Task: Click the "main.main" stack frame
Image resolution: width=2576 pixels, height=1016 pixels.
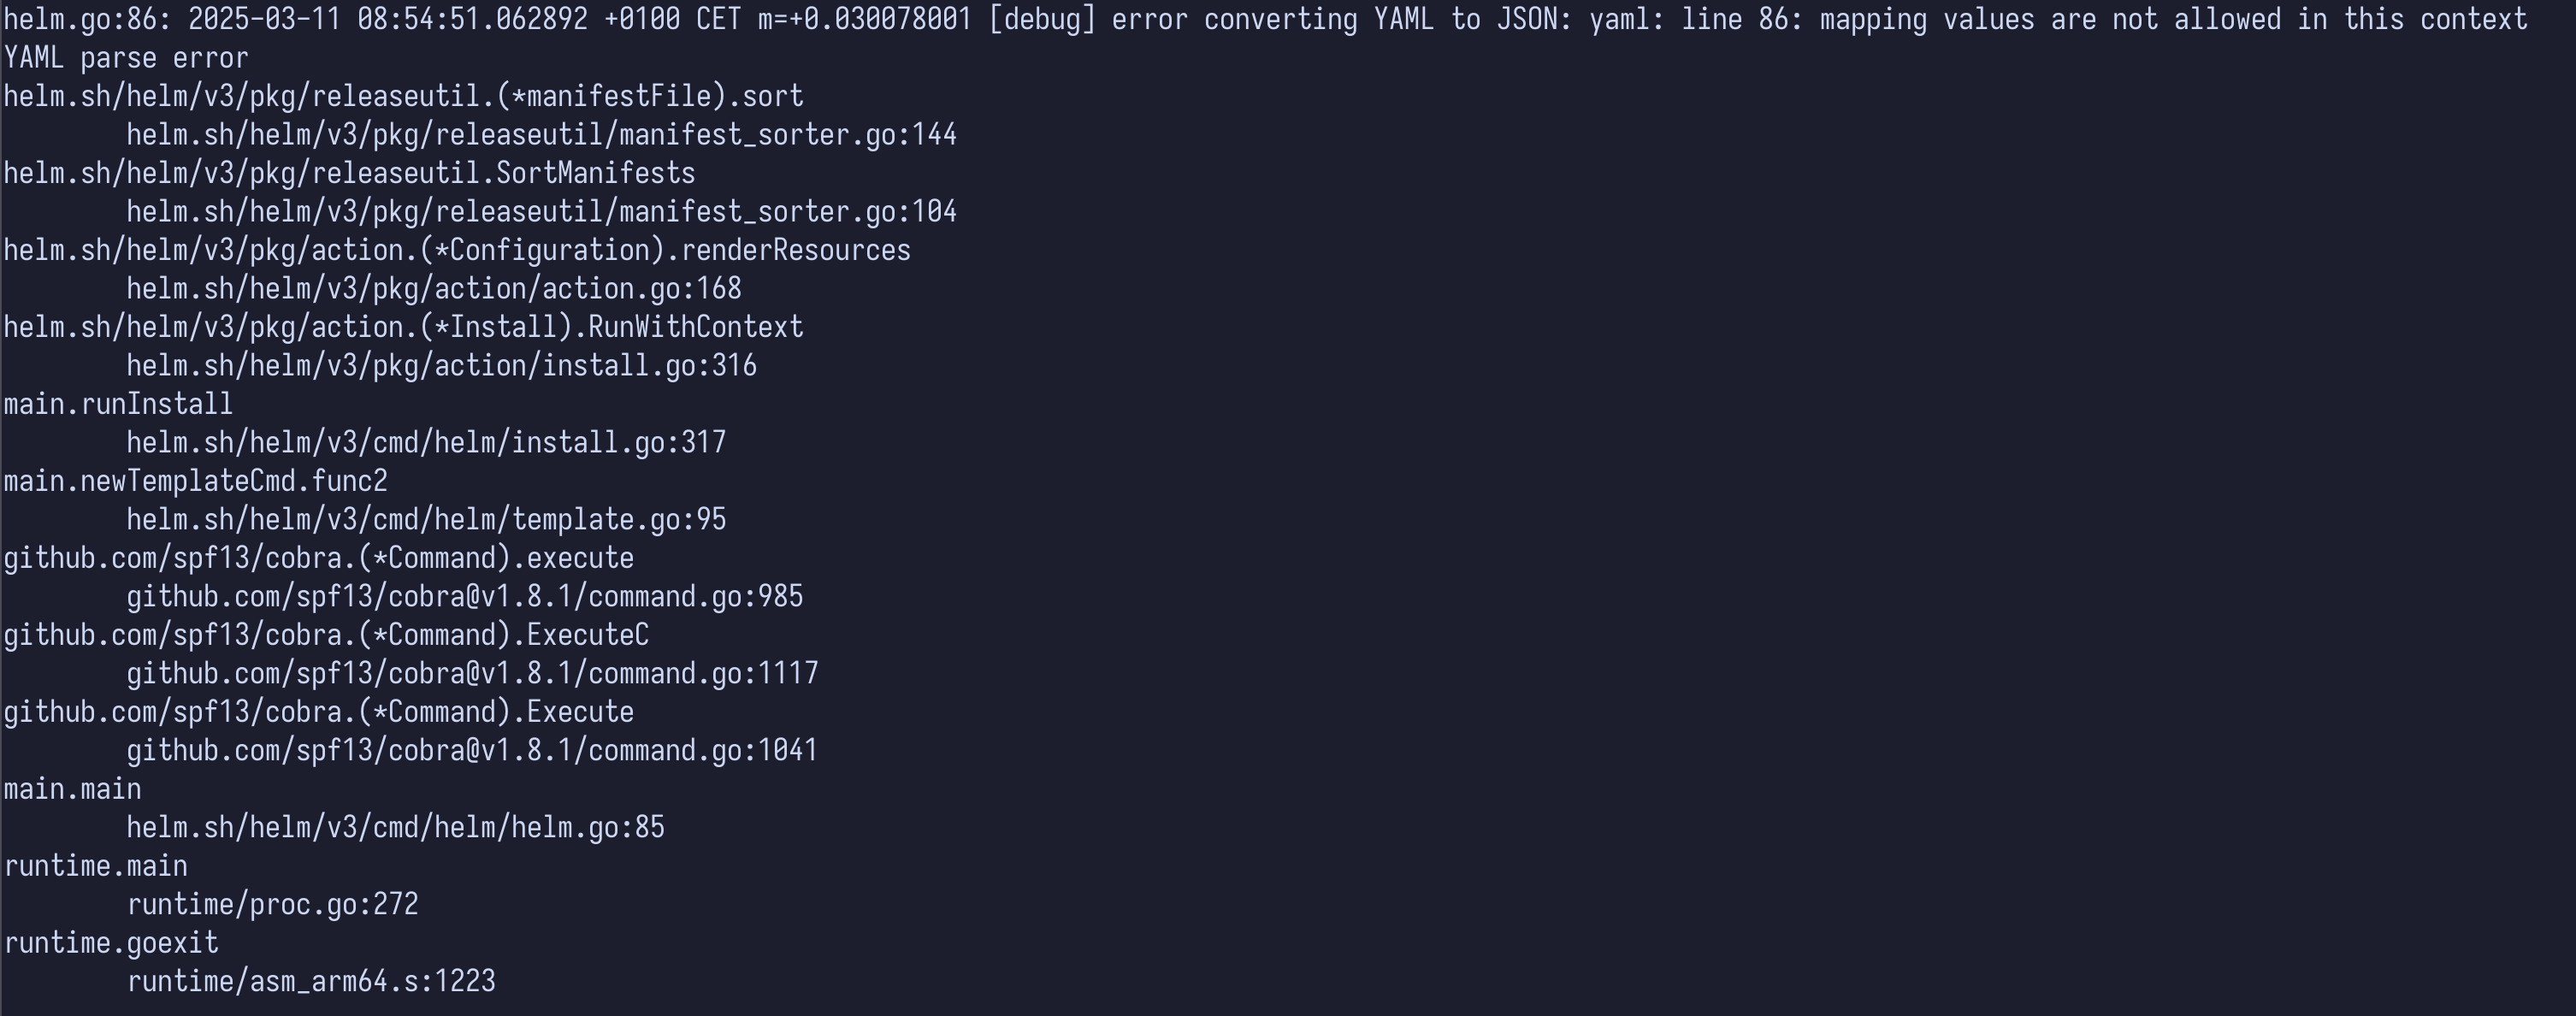Action: tap(72, 789)
